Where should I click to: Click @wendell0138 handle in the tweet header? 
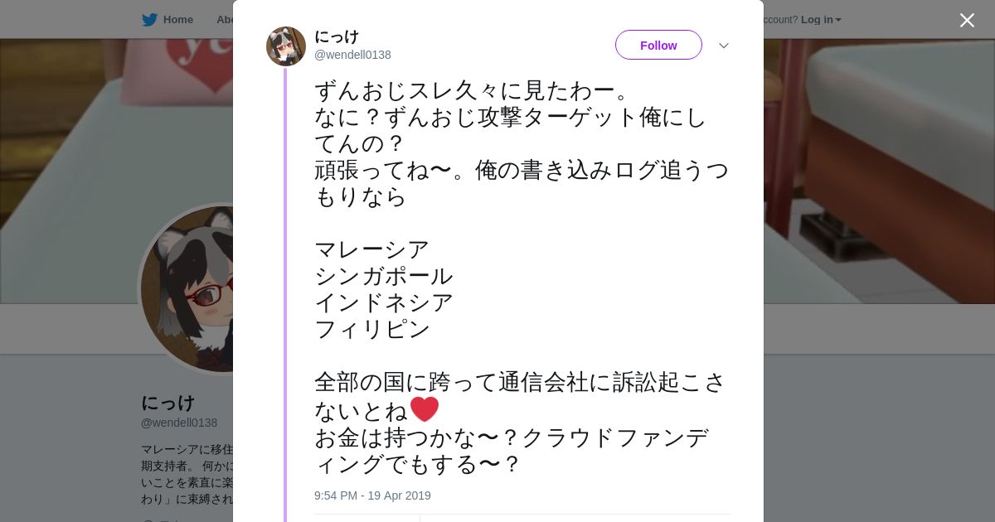pyautogui.click(x=352, y=55)
